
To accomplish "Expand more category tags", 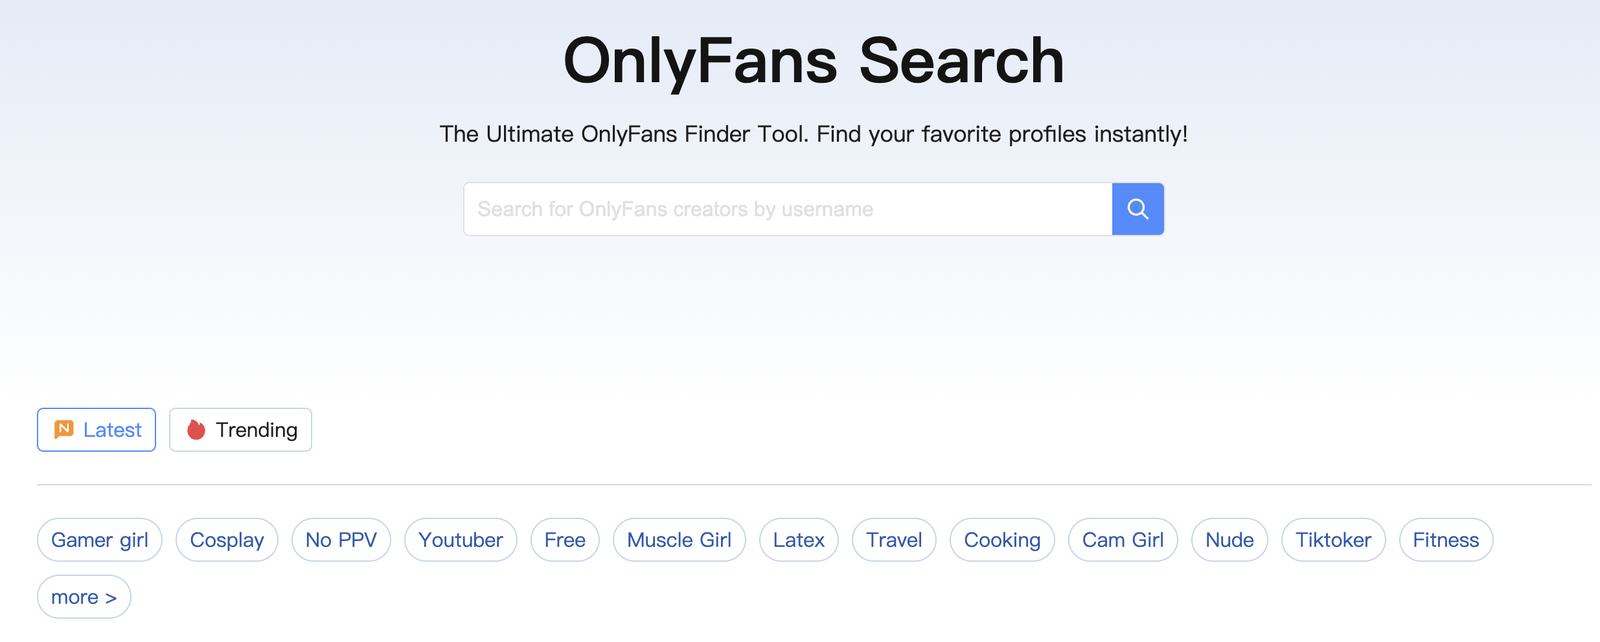I will tap(84, 597).
